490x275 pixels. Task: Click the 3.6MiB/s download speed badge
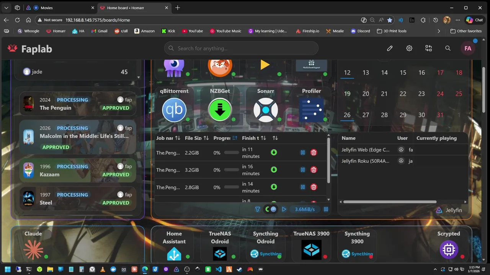click(x=305, y=209)
